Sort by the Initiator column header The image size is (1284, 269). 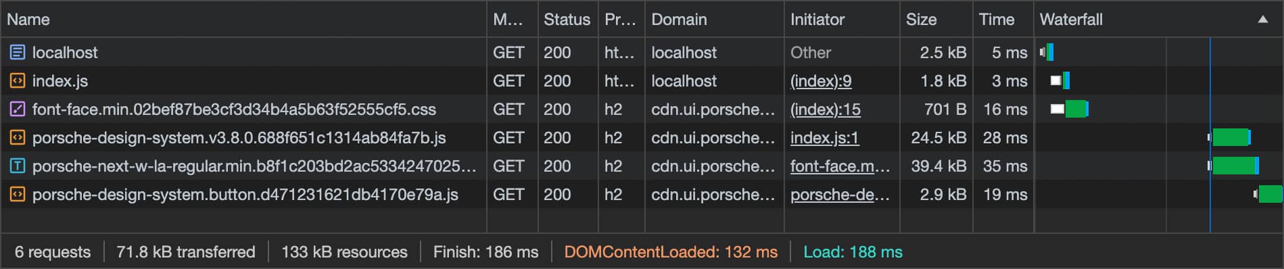tap(841, 19)
